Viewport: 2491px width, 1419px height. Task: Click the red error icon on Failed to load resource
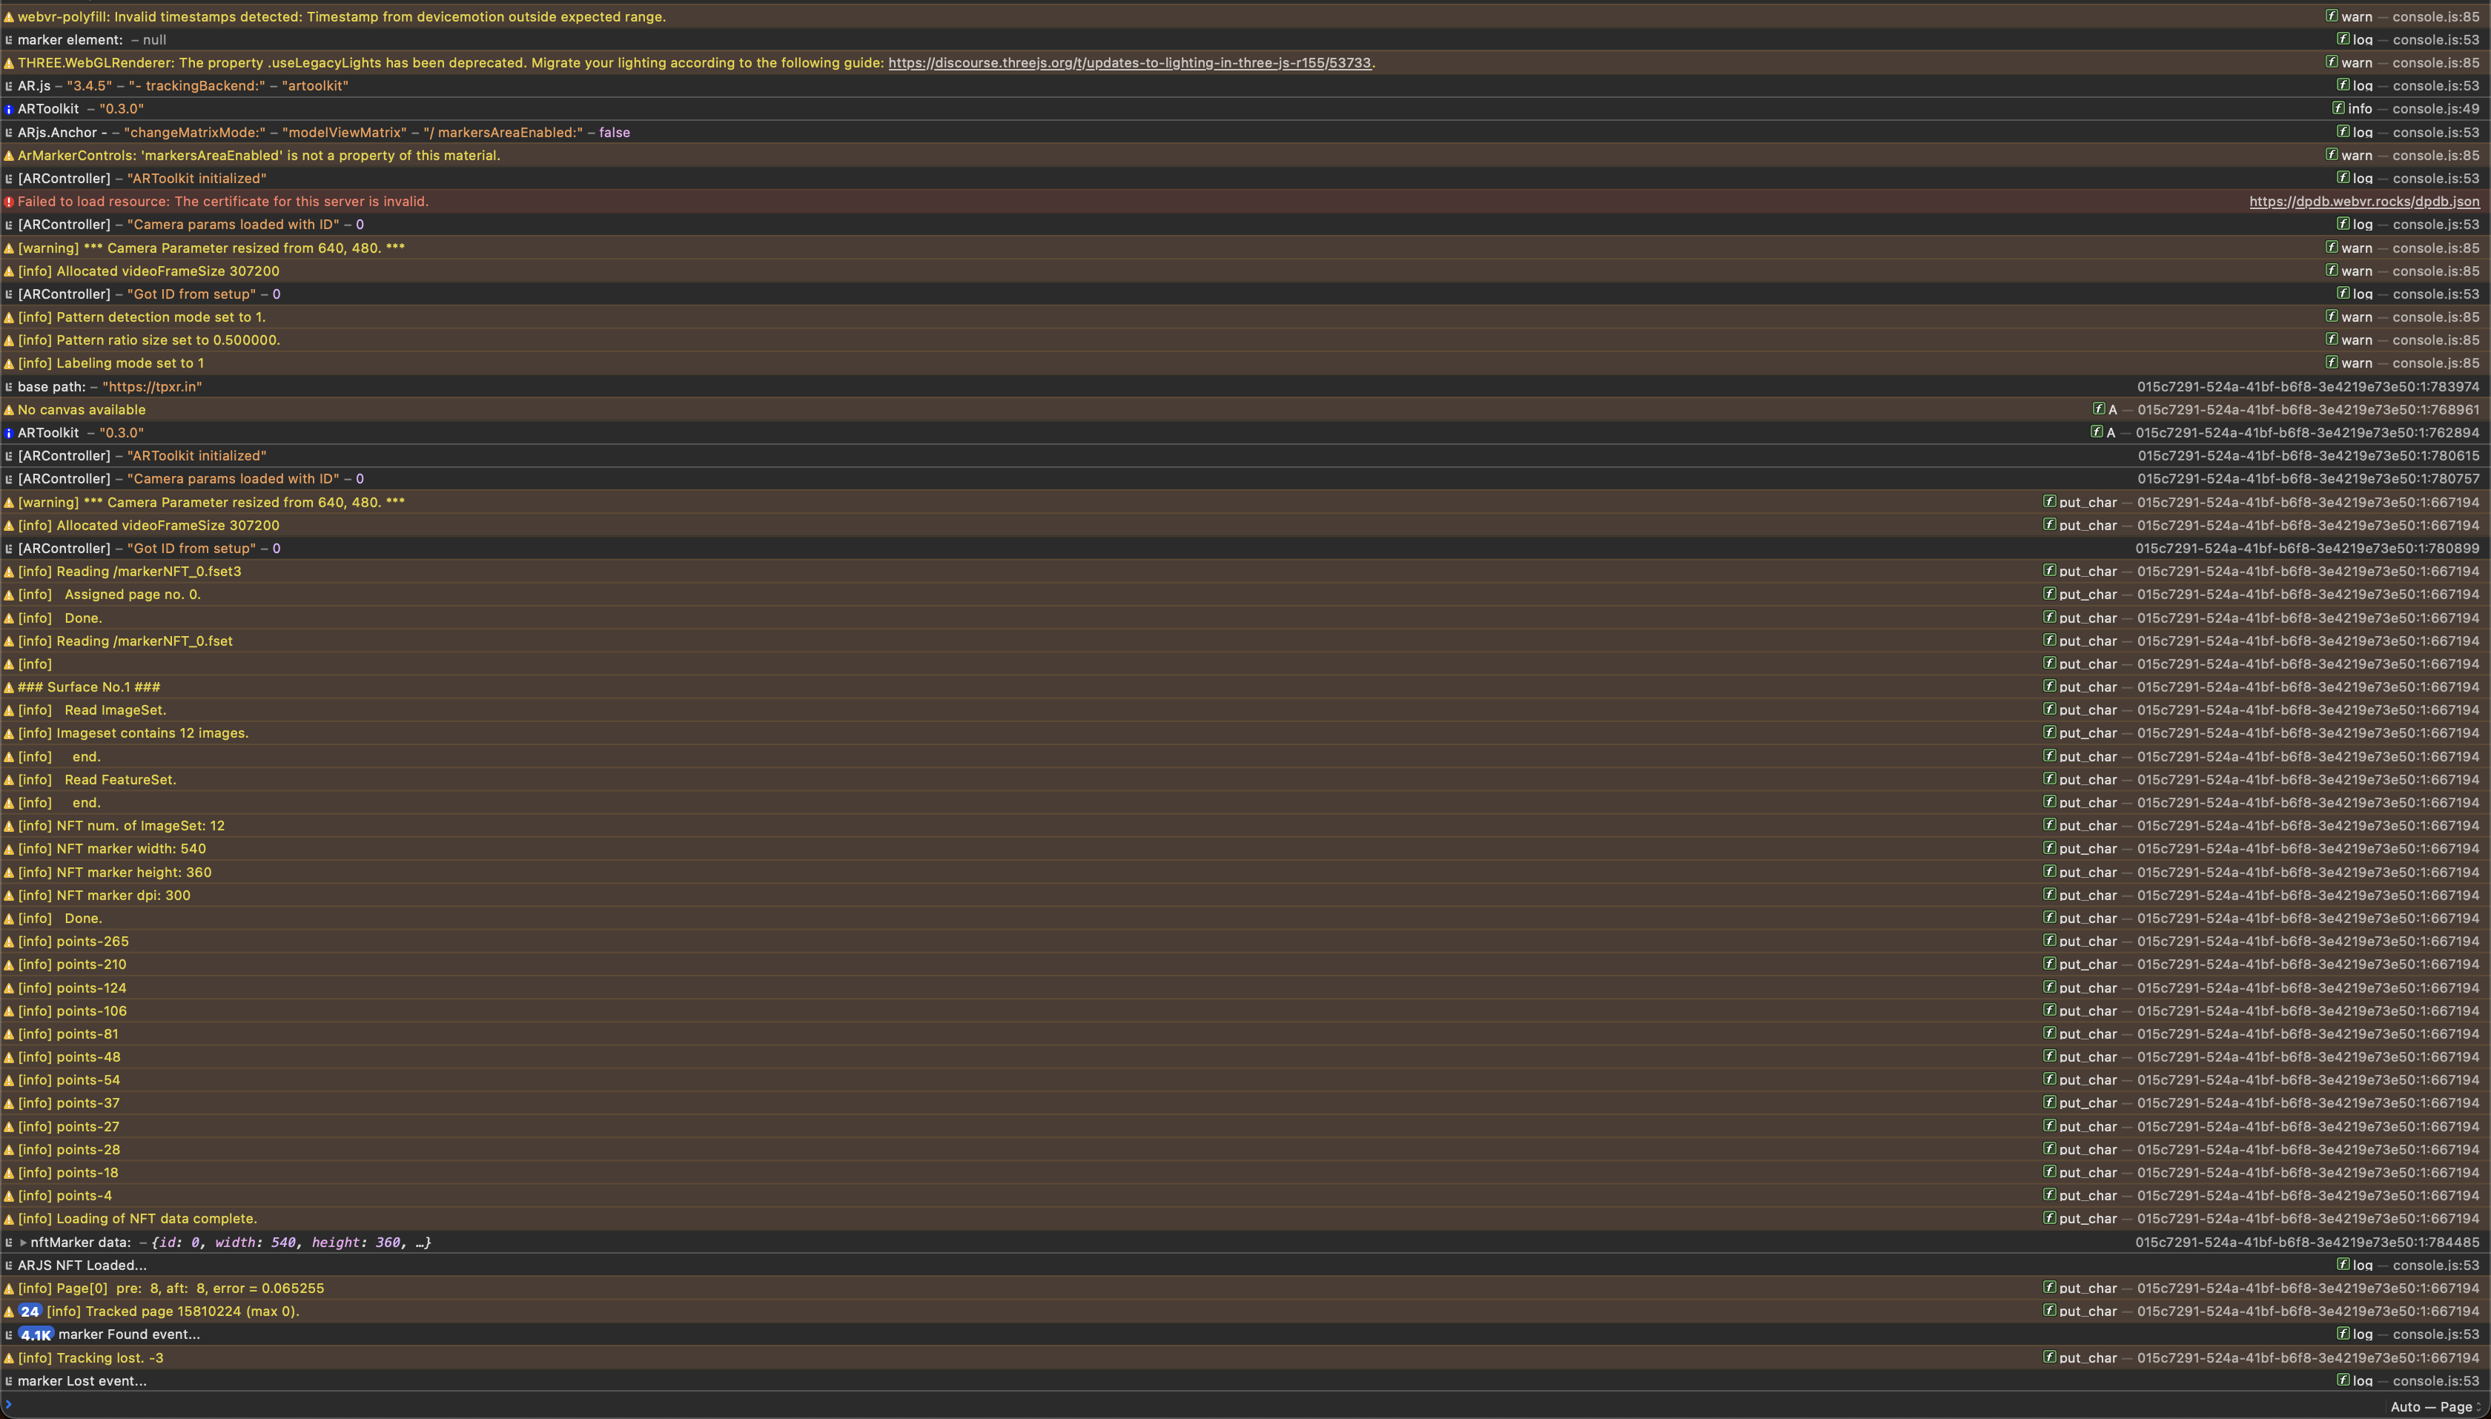9,202
